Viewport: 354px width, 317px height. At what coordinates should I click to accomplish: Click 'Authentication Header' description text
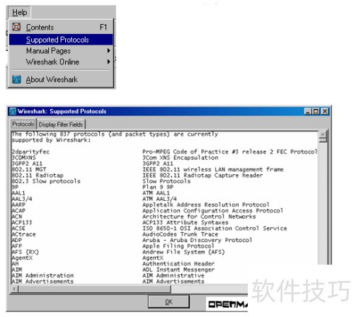[178, 264]
